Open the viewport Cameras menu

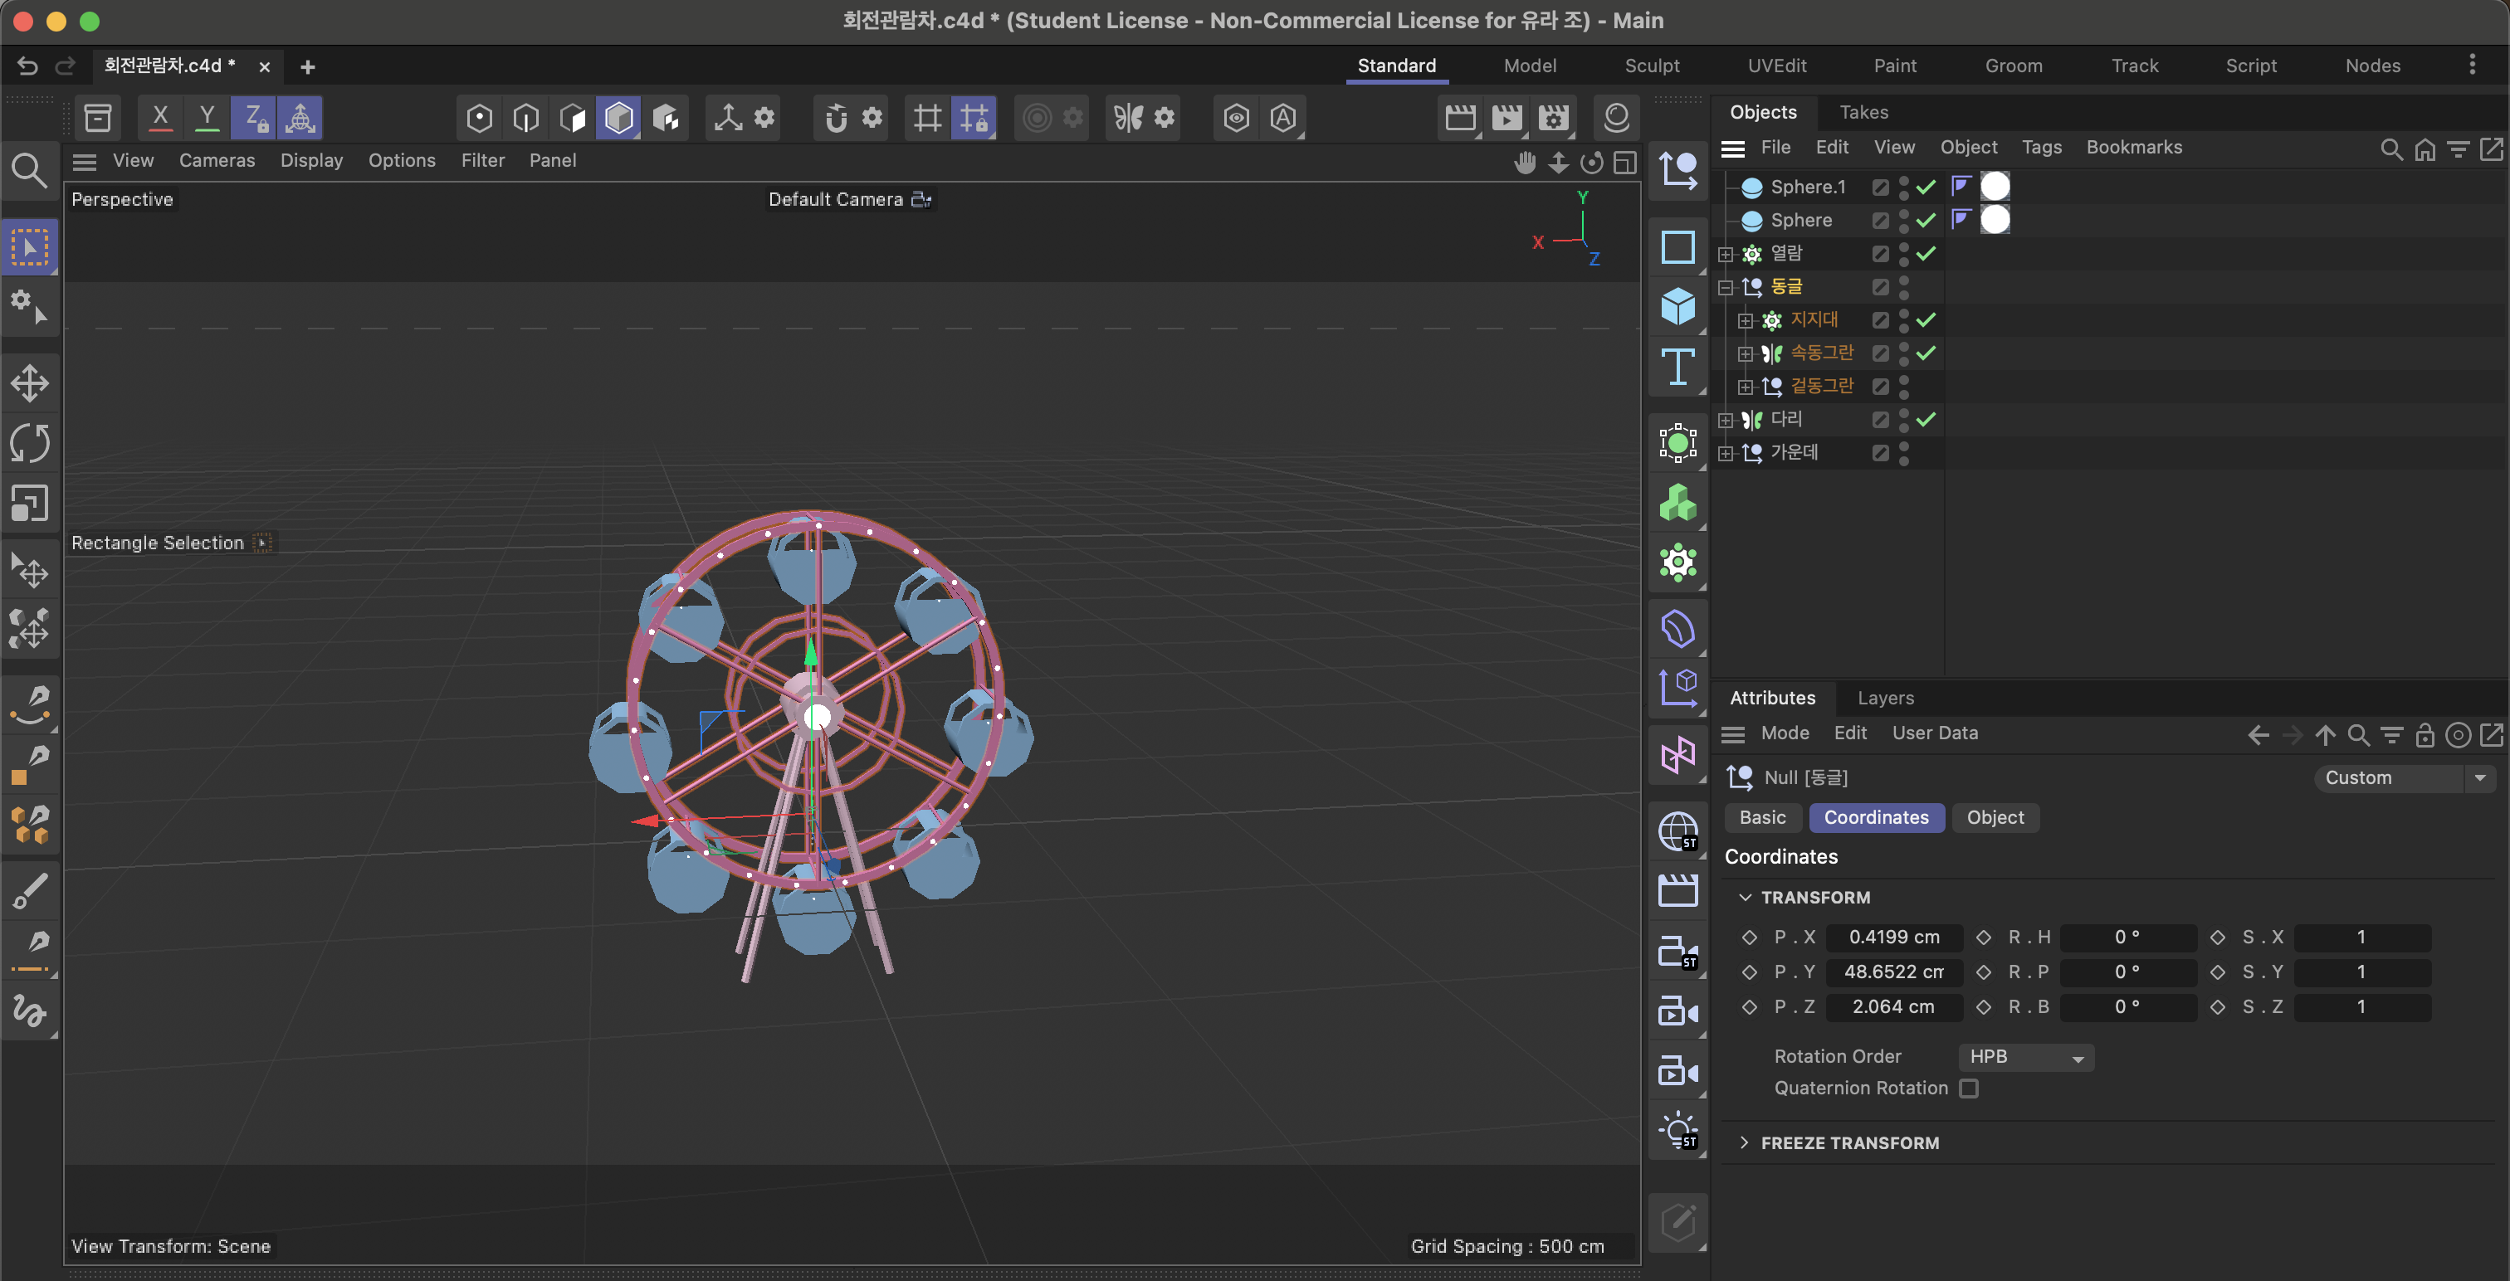217,160
